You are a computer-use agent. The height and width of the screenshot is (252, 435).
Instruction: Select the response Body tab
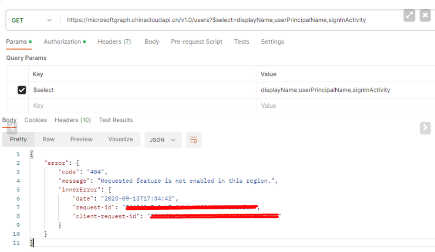point(9,120)
